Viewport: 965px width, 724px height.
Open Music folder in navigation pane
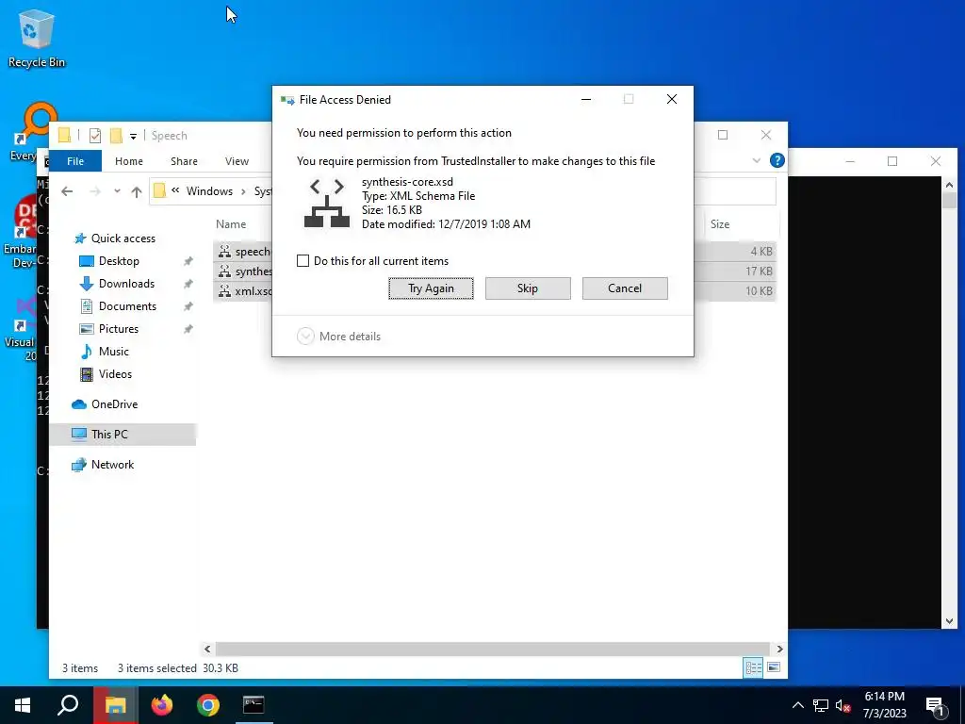[x=113, y=352]
